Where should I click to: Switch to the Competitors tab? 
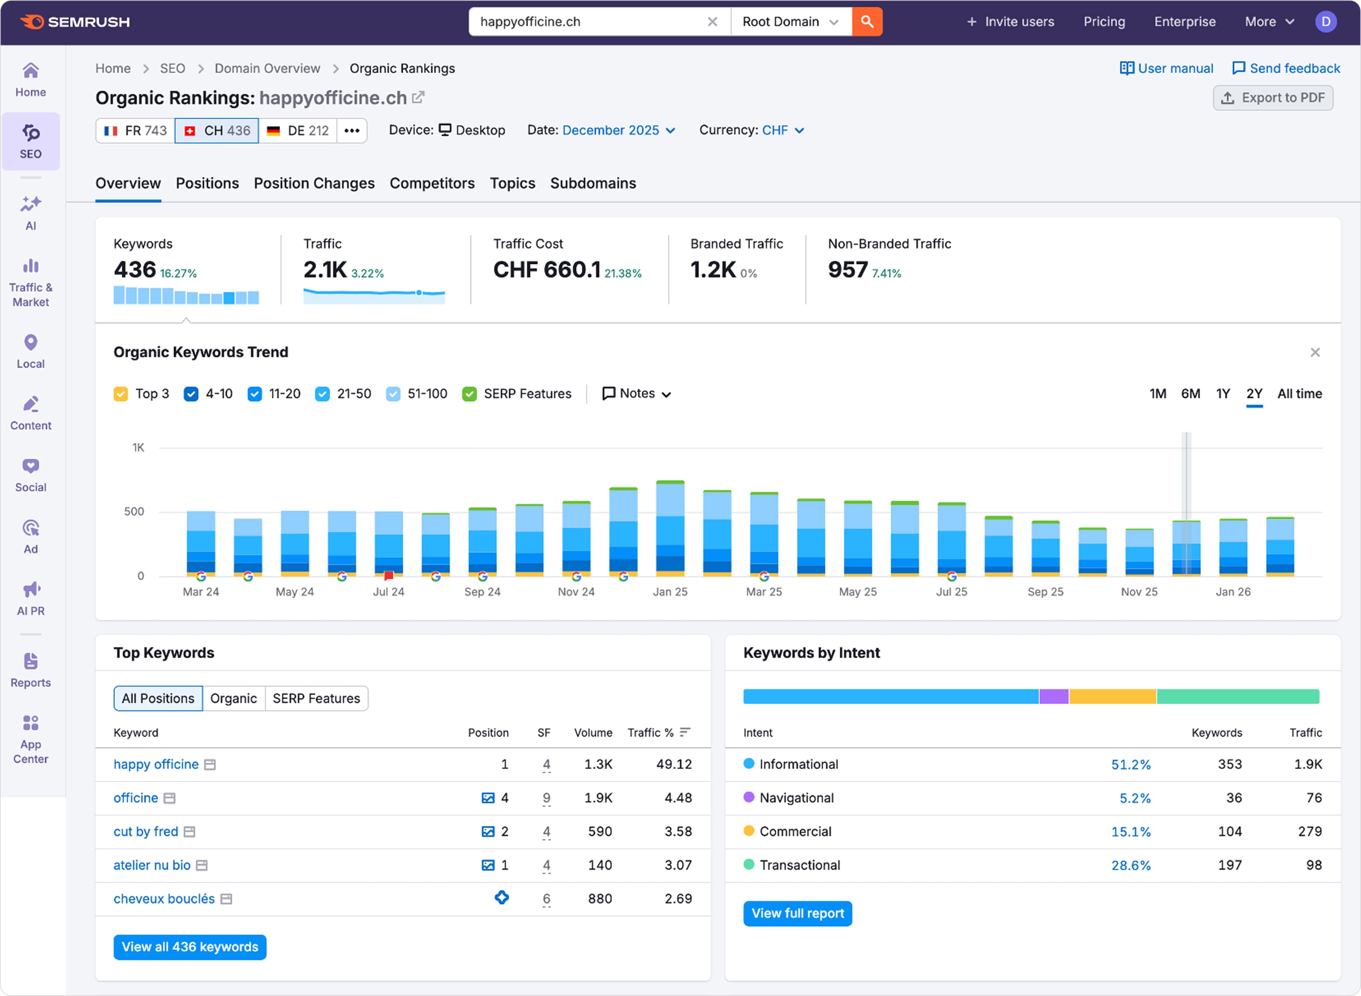coord(432,183)
